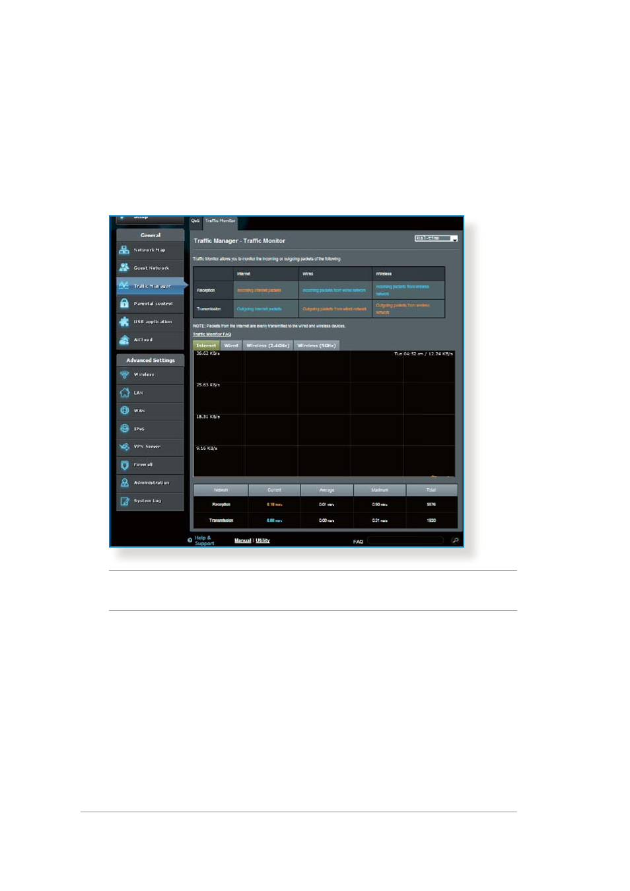Switch to Wireless (5GHz) graph tab

point(316,345)
